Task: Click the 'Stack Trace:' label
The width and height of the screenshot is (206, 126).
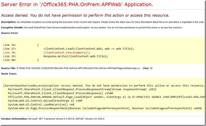Action: [x=9, y=74]
